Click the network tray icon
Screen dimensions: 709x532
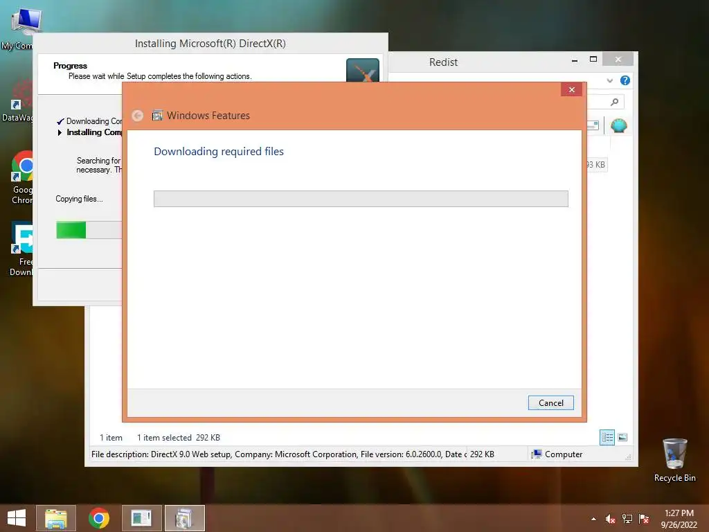627,519
